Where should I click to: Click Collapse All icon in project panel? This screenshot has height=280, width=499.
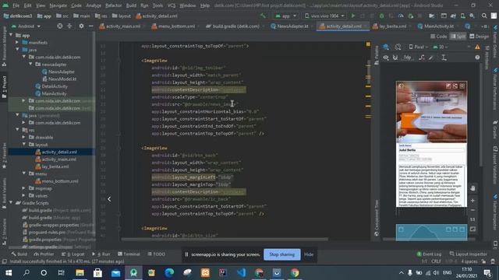point(69,26)
